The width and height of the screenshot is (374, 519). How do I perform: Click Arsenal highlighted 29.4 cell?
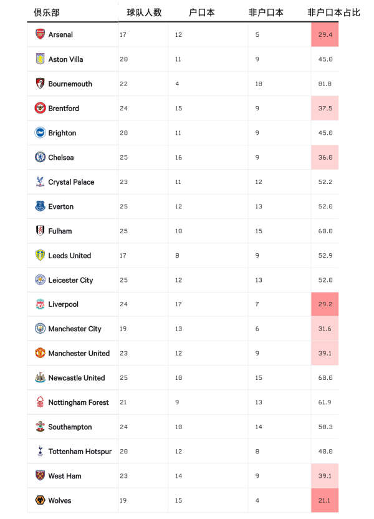(x=325, y=34)
